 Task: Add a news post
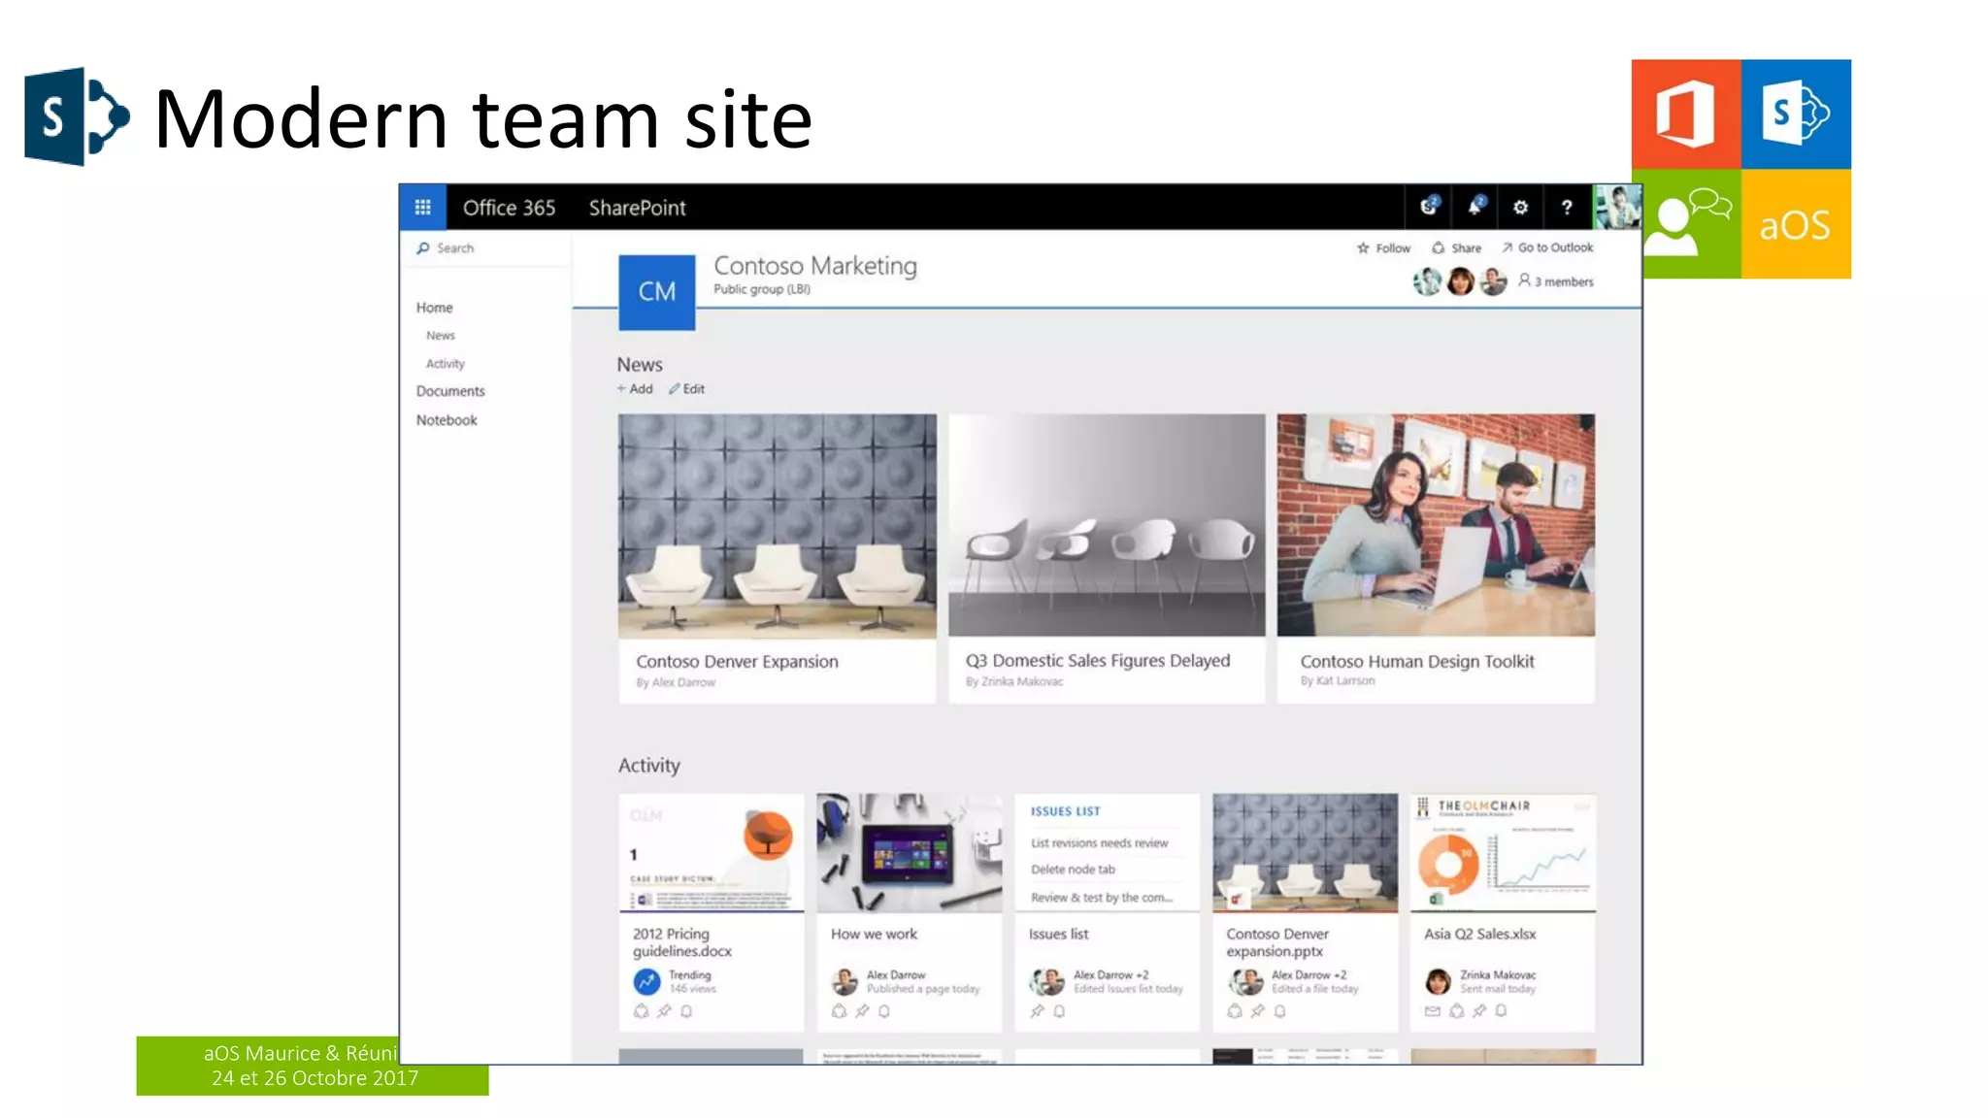pos(635,389)
